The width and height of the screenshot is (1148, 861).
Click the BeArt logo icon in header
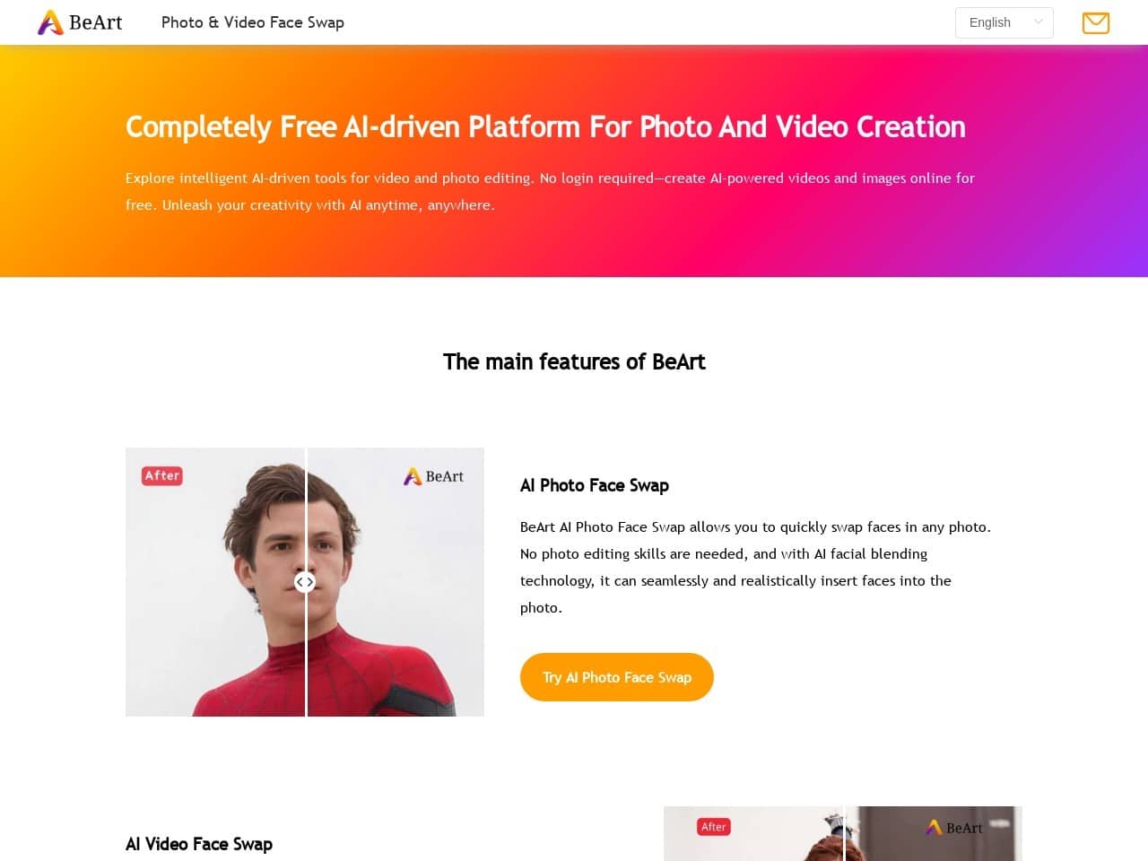(x=50, y=22)
